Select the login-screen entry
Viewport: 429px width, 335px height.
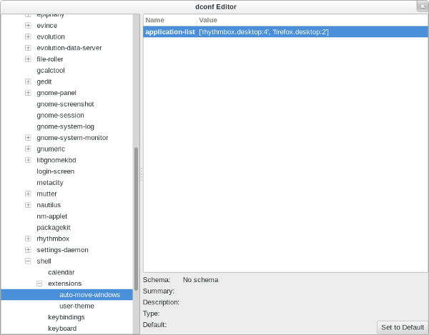[x=56, y=171]
